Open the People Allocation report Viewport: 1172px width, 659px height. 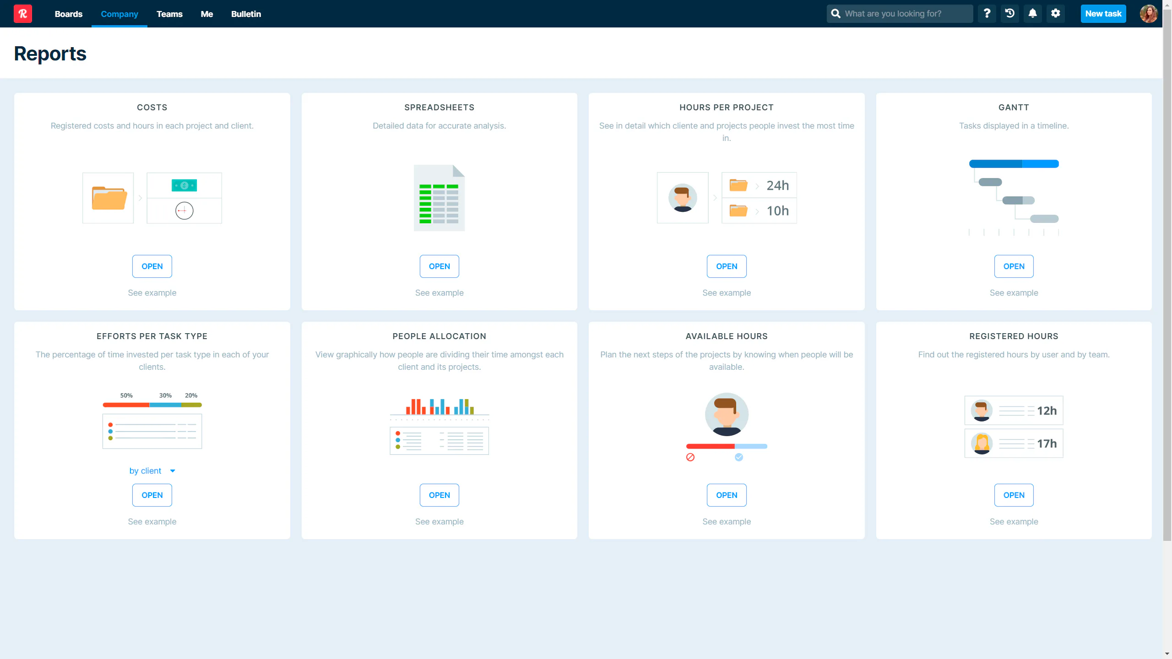439,495
